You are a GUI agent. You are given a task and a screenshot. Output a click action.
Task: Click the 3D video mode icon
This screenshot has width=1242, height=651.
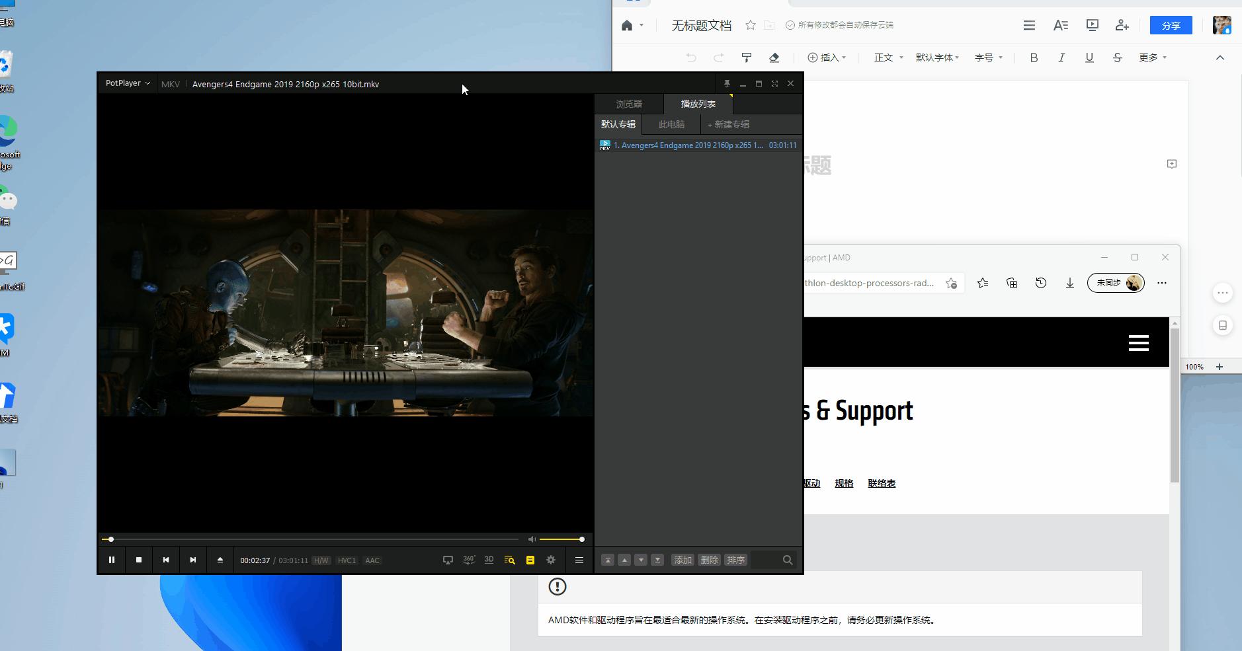[x=489, y=560]
